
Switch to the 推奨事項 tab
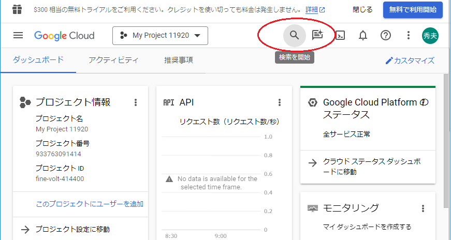point(179,60)
